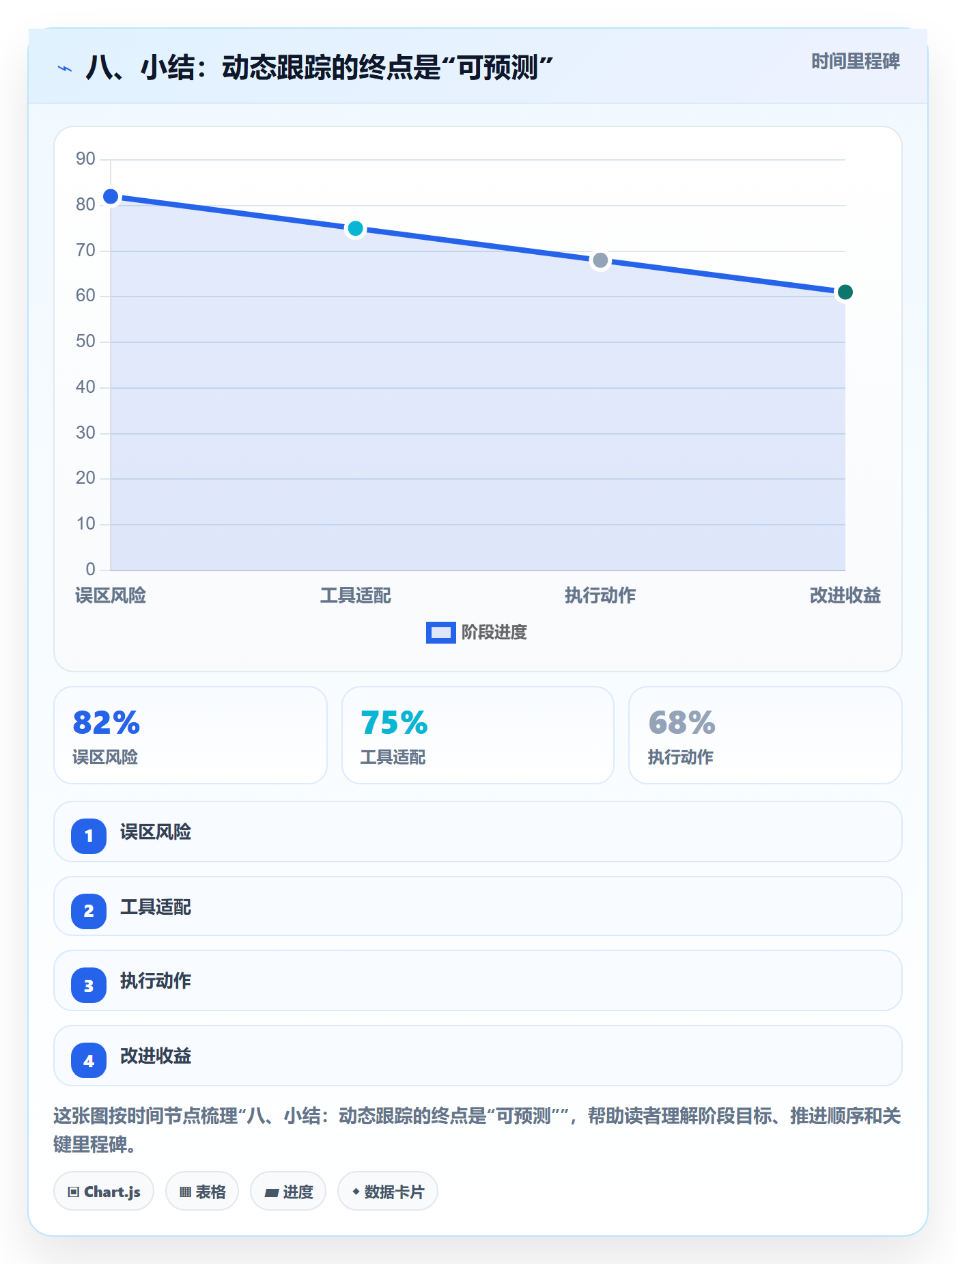
Task: Click the lightning bolt icon beside the title
Action: pos(65,68)
